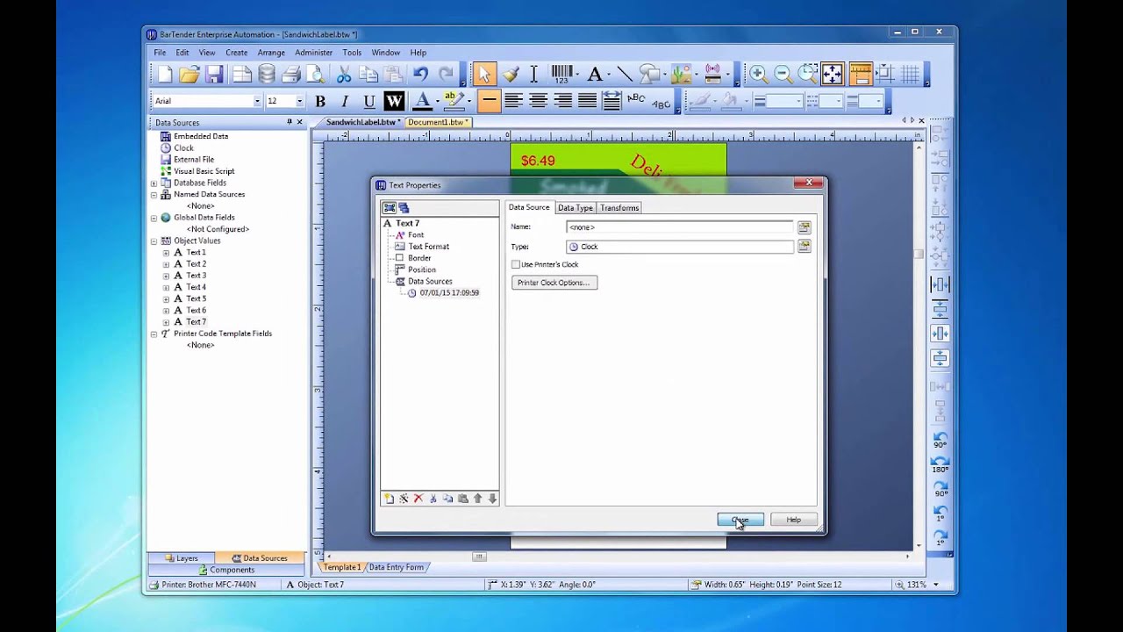The height and width of the screenshot is (632, 1123).
Task: Toggle Use Printer's Clock checkbox
Action: click(x=516, y=264)
